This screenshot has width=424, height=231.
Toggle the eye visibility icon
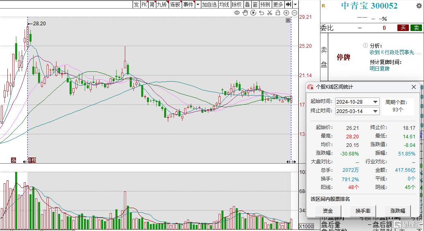point(237,13)
